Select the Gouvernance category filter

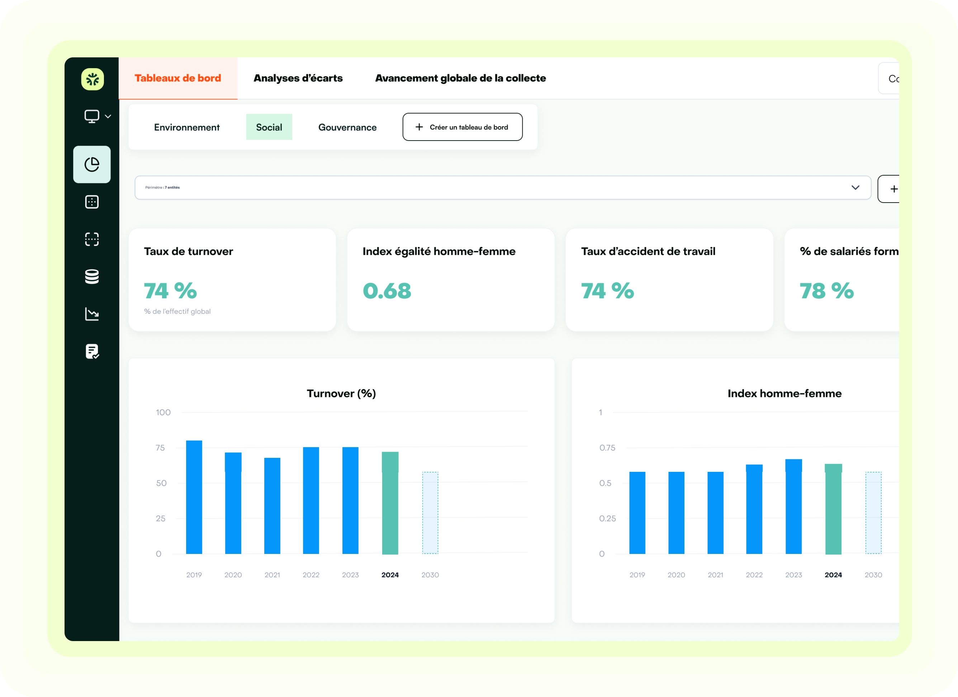(347, 127)
